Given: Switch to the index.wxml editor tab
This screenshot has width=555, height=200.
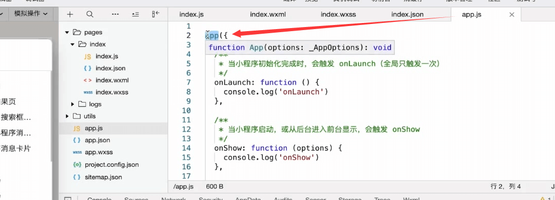Looking at the screenshot, I should [268, 15].
